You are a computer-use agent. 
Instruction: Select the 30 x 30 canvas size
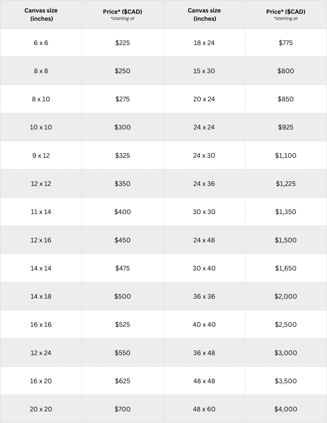[204, 212]
